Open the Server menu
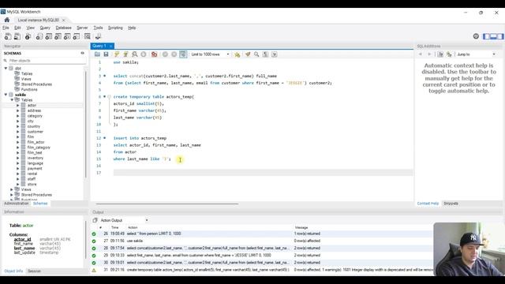This screenshot has width=505, height=284. click(x=82, y=28)
